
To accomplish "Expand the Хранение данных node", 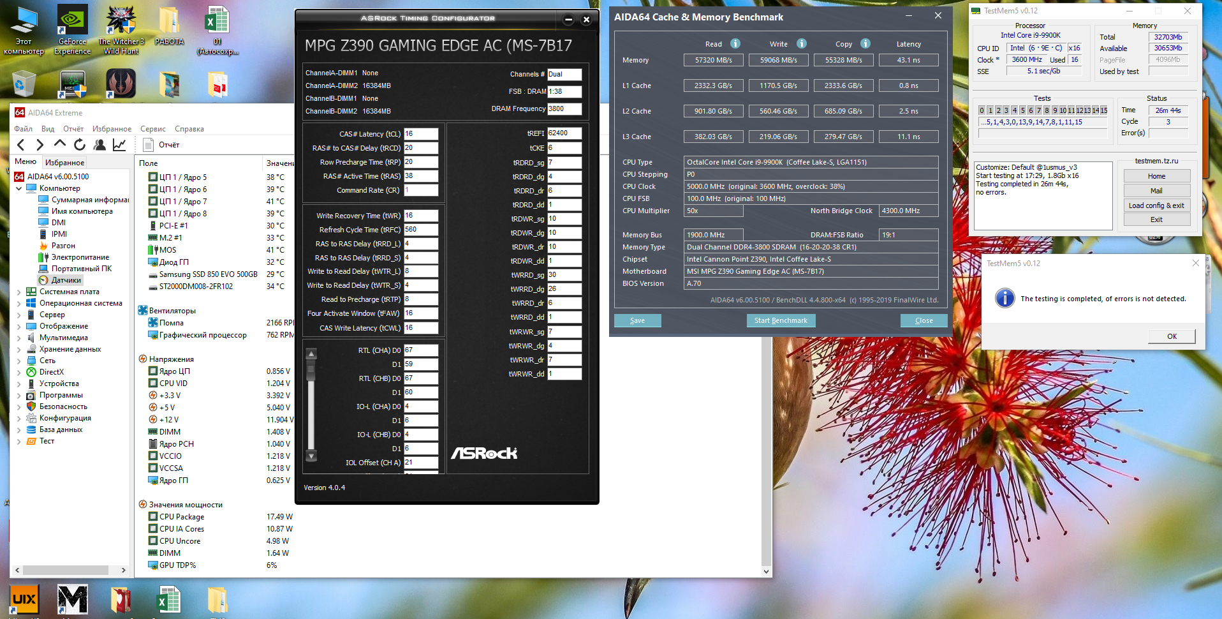I will pyautogui.click(x=18, y=349).
